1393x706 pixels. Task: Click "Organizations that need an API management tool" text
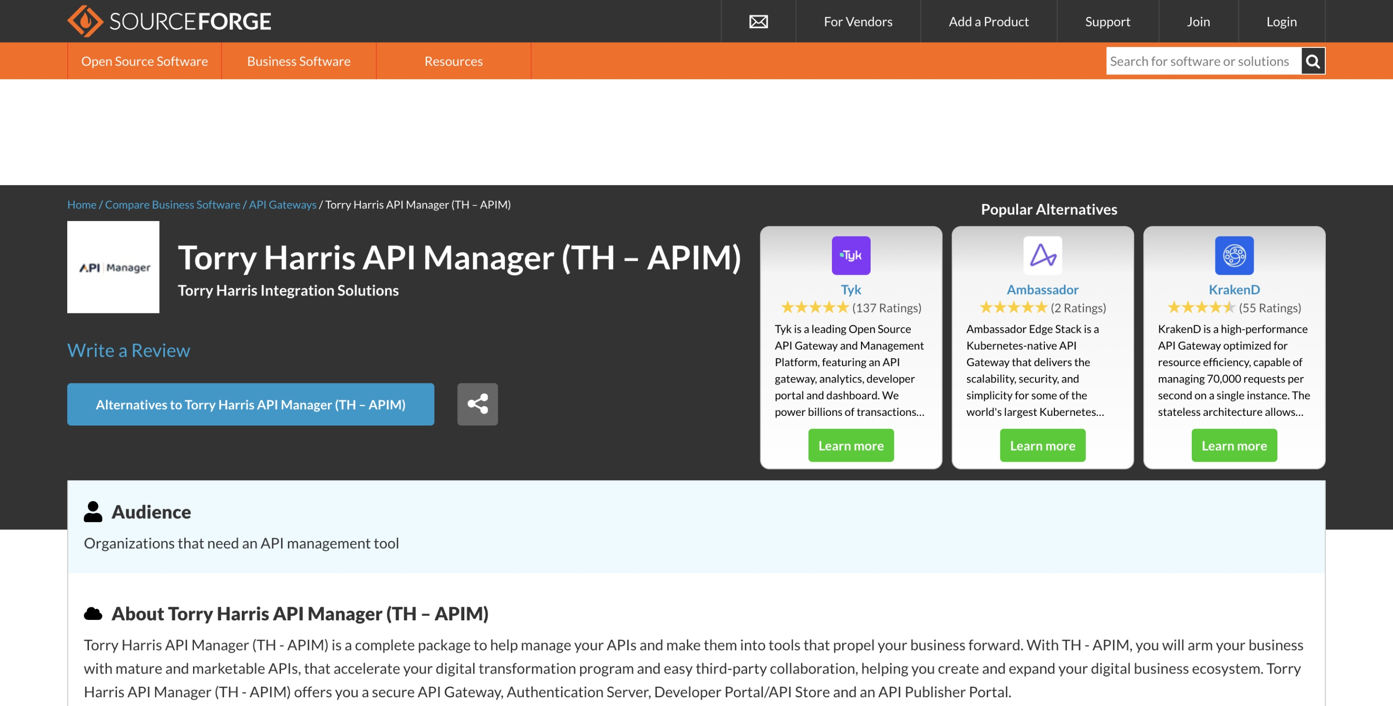point(241,543)
